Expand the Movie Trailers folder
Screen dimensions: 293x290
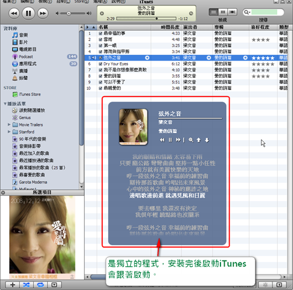(9, 124)
